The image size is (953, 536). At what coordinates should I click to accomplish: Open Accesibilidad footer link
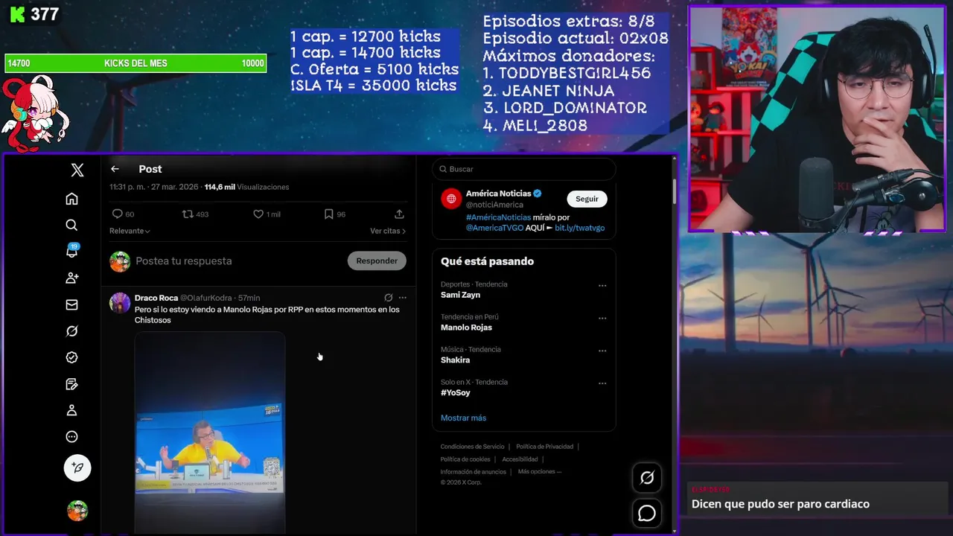pos(520,459)
